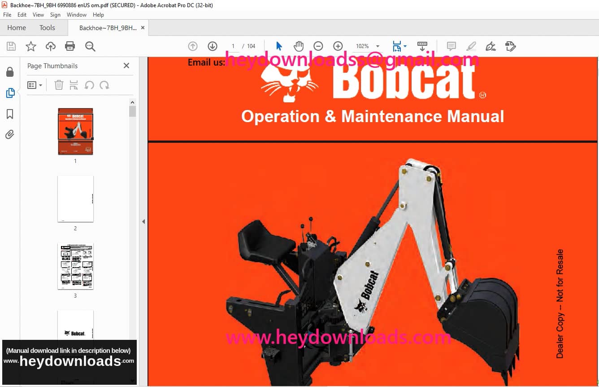Screen dimensions: 599x387
Task: Open thumbnail options dropdown menu
Action: click(x=35, y=85)
